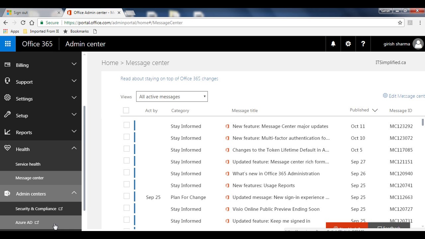Click Office icon beside Message Center major updates

point(227,126)
